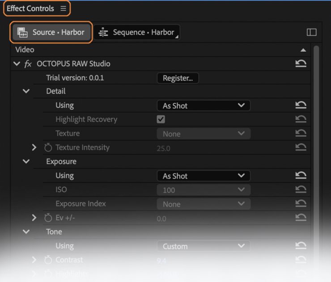Click the Exposure Index label
The height and width of the screenshot is (282, 331).
click(x=81, y=204)
